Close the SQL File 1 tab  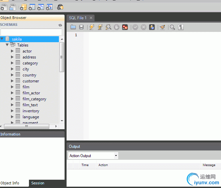click(91, 18)
